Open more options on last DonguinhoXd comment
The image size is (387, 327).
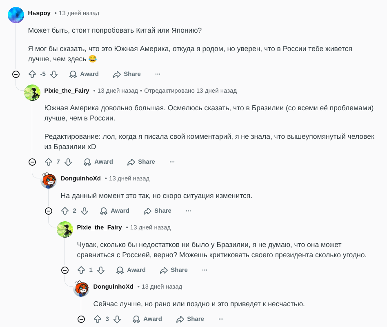[221, 319]
